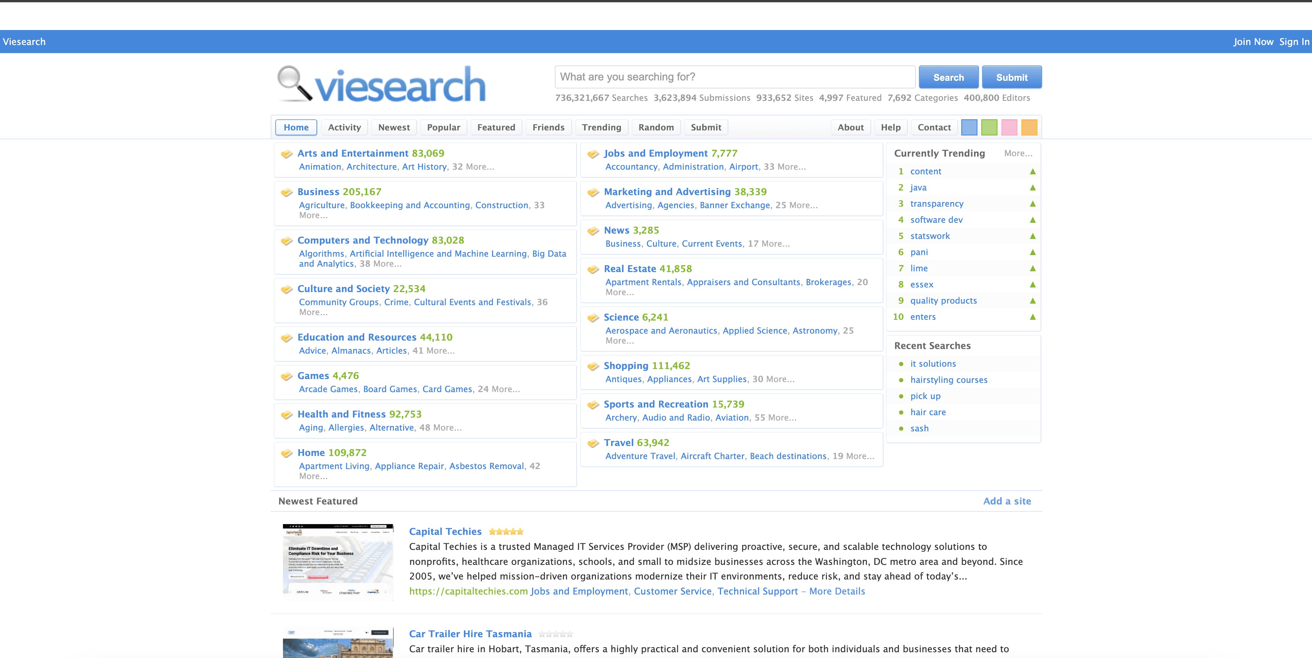Click the up arrow next to trending 'statswork'
The width and height of the screenshot is (1312, 658).
click(x=1033, y=236)
